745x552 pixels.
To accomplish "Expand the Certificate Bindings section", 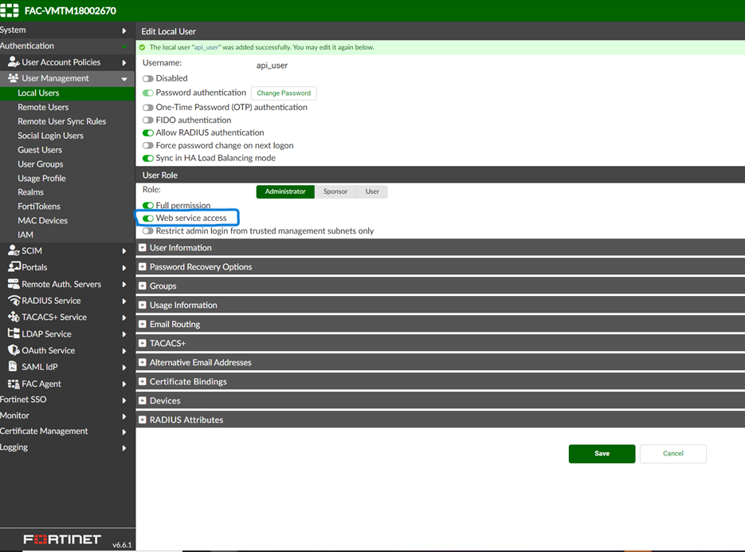I will coord(143,382).
